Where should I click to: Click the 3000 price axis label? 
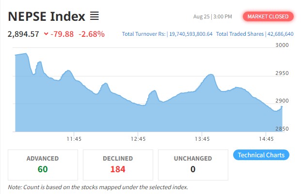pyautogui.click(x=282, y=45)
